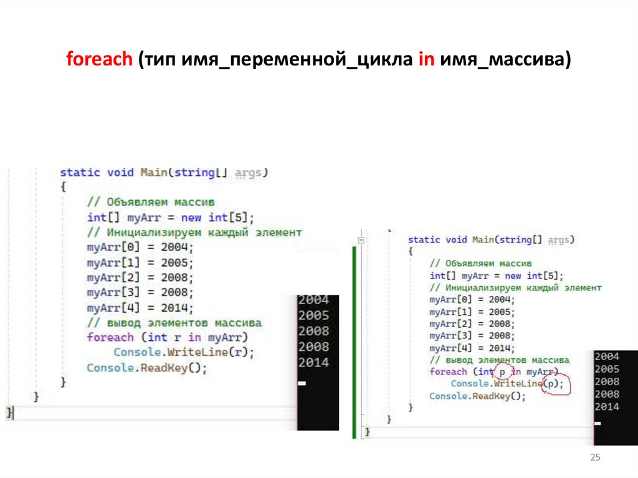Select the 'int[] myArr = new int[5]' declaration line
The height and width of the screenshot is (478, 638).
pyautogui.click(x=169, y=217)
